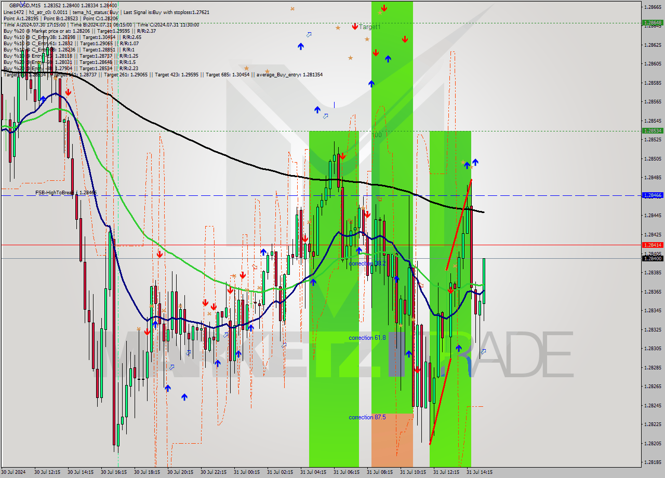Click the 'average_Buy_entry: 1.281354' text
Screen dimensions: 665x478
[290, 74]
